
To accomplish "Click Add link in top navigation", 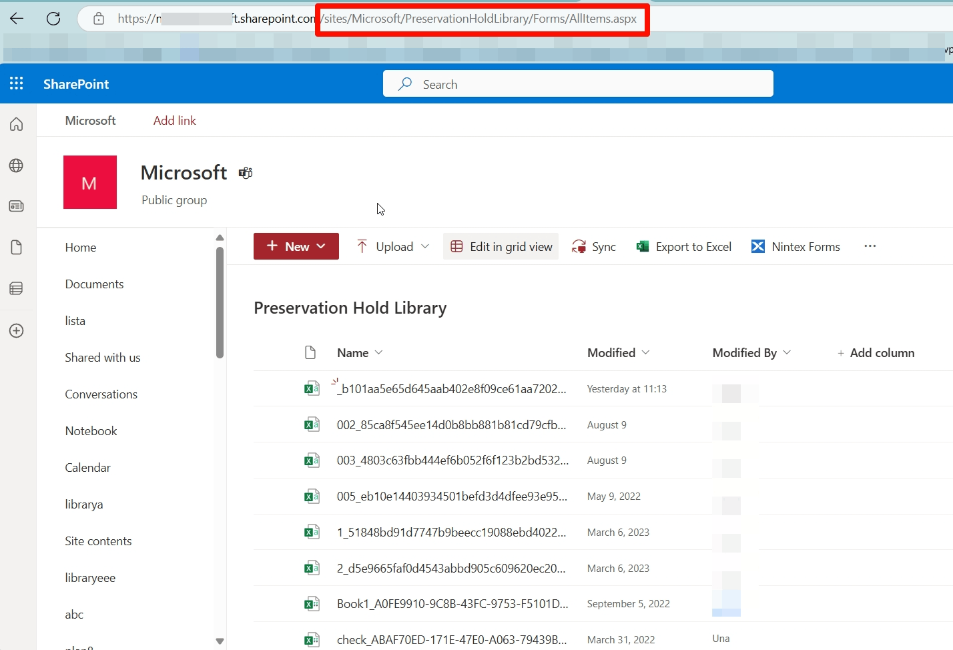I will pos(175,121).
